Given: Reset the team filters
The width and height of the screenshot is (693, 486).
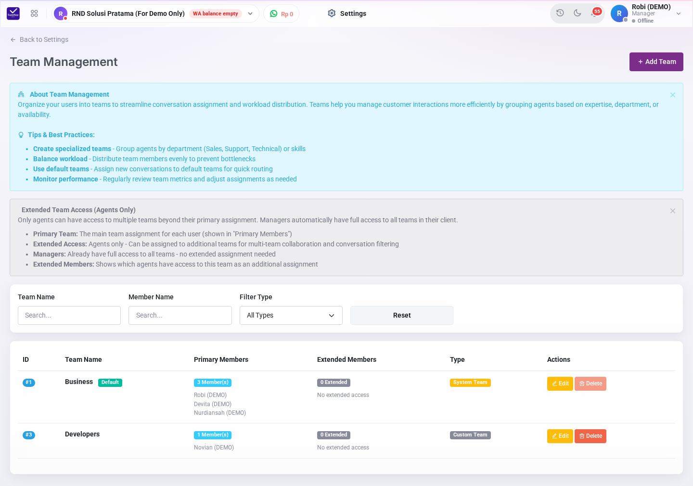Looking at the screenshot, I should pyautogui.click(x=402, y=315).
